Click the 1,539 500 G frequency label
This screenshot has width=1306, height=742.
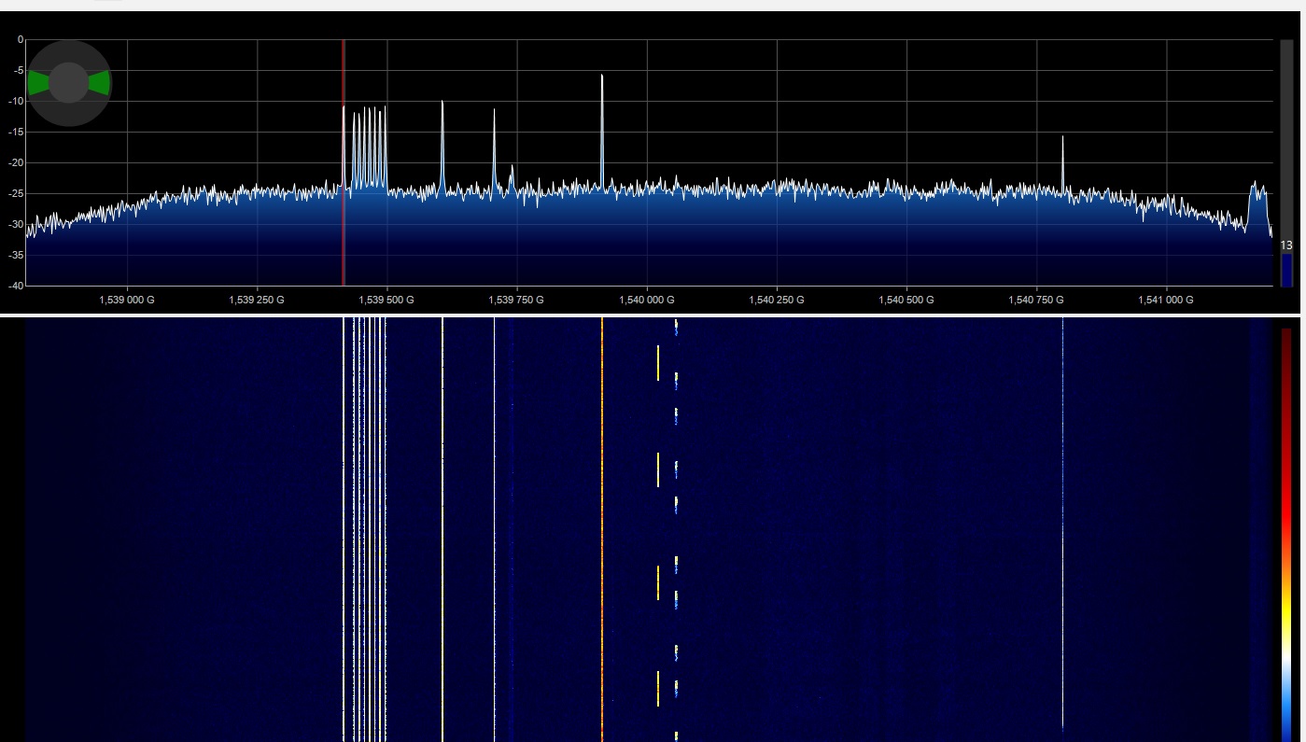click(386, 300)
